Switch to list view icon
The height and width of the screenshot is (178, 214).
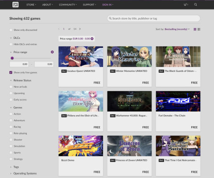199,29
